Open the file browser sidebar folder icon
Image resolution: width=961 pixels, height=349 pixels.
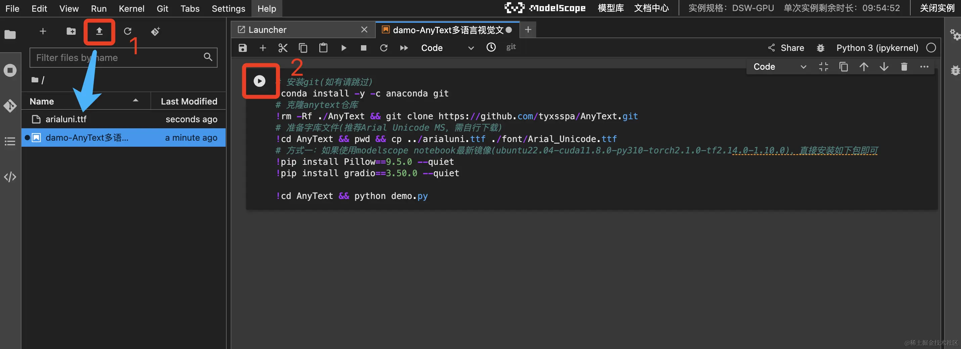point(10,34)
